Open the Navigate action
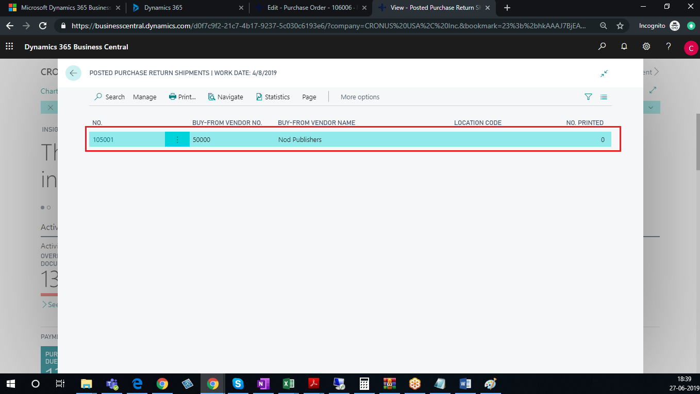 pyautogui.click(x=226, y=97)
